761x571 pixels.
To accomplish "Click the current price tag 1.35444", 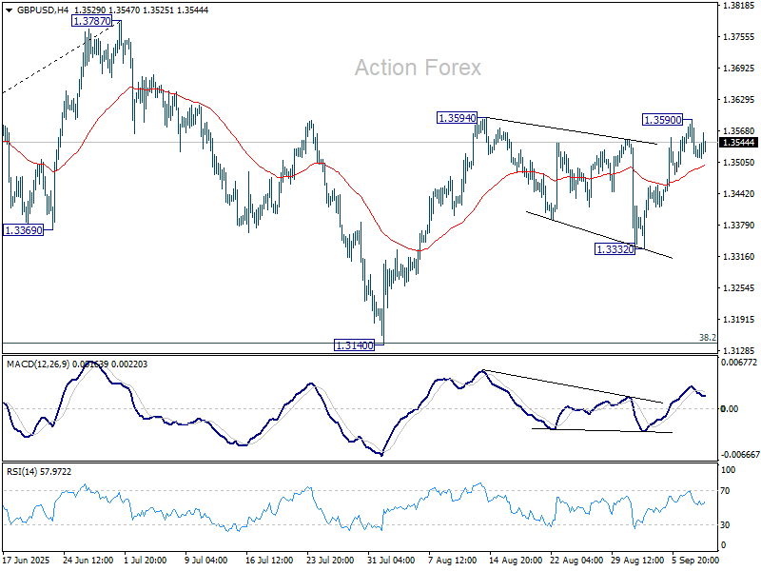I will point(739,143).
